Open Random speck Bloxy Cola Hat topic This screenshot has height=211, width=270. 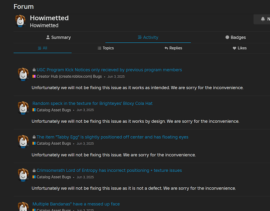[x=92, y=103]
